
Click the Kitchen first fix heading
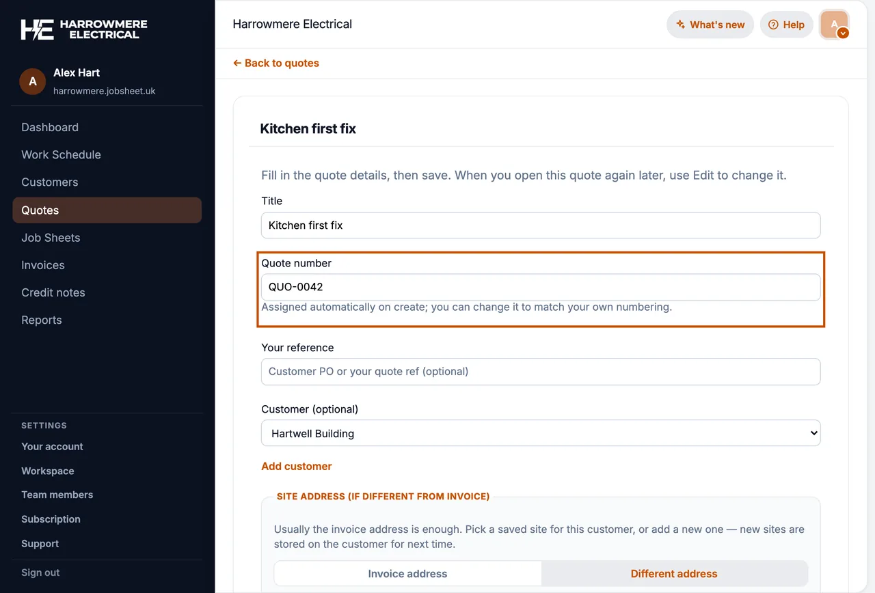[308, 128]
